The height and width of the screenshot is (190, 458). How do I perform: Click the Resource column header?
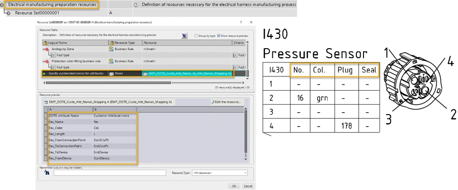(x=187, y=42)
